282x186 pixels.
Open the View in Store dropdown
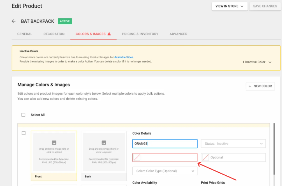coord(229,6)
